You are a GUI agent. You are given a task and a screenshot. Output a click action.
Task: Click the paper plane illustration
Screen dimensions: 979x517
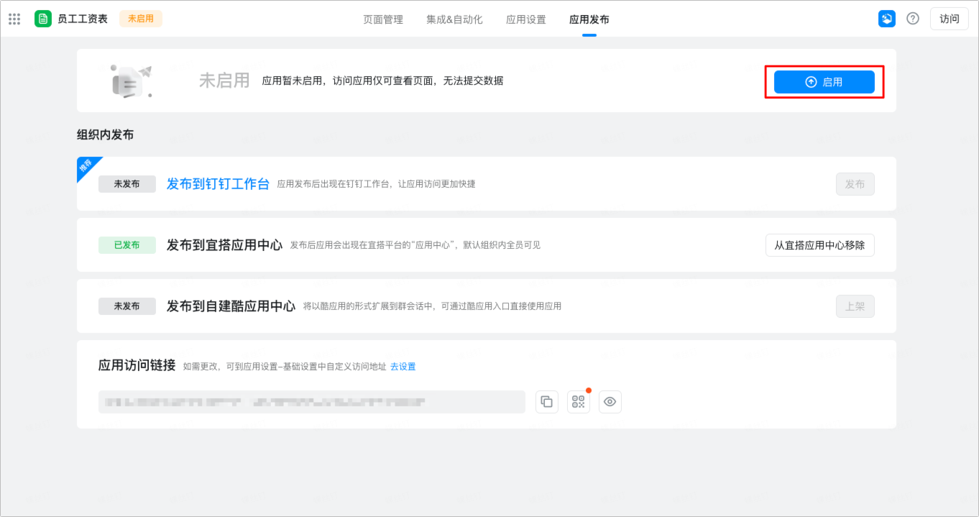pyautogui.click(x=132, y=81)
